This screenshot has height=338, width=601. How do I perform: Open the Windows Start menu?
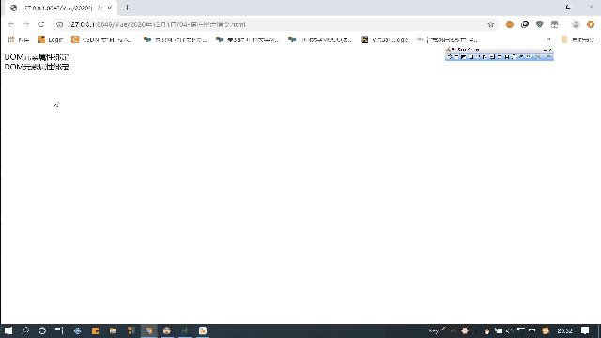[8, 330]
